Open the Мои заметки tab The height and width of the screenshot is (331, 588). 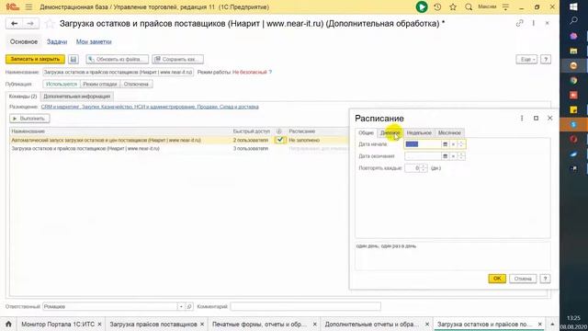[x=94, y=41]
